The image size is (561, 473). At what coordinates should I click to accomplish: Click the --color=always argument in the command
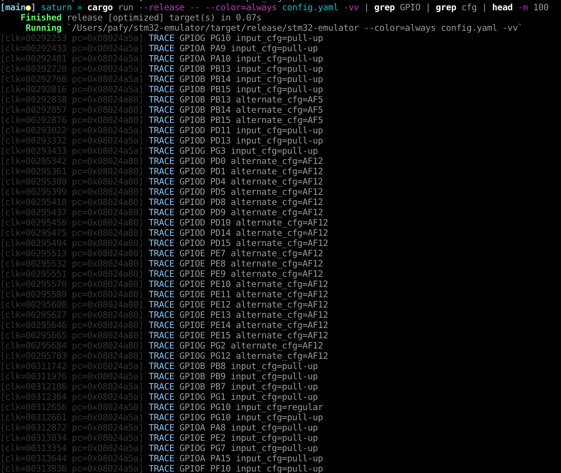pyautogui.click(x=241, y=7)
